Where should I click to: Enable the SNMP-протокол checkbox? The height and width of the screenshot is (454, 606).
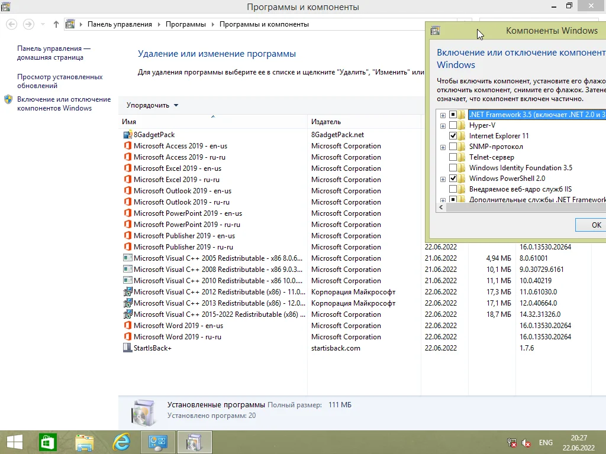453,147
